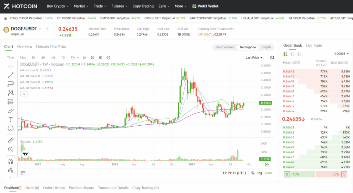Show bids-only order book view

pyautogui.click(x=292, y=54)
